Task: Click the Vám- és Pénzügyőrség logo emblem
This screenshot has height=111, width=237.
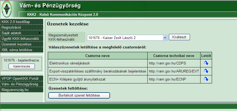Action: [x=7, y=9]
